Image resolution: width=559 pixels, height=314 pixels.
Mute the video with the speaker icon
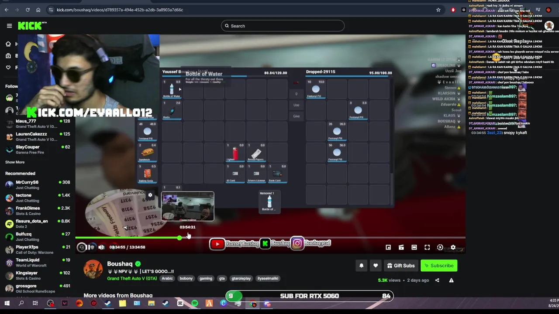coord(101,247)
